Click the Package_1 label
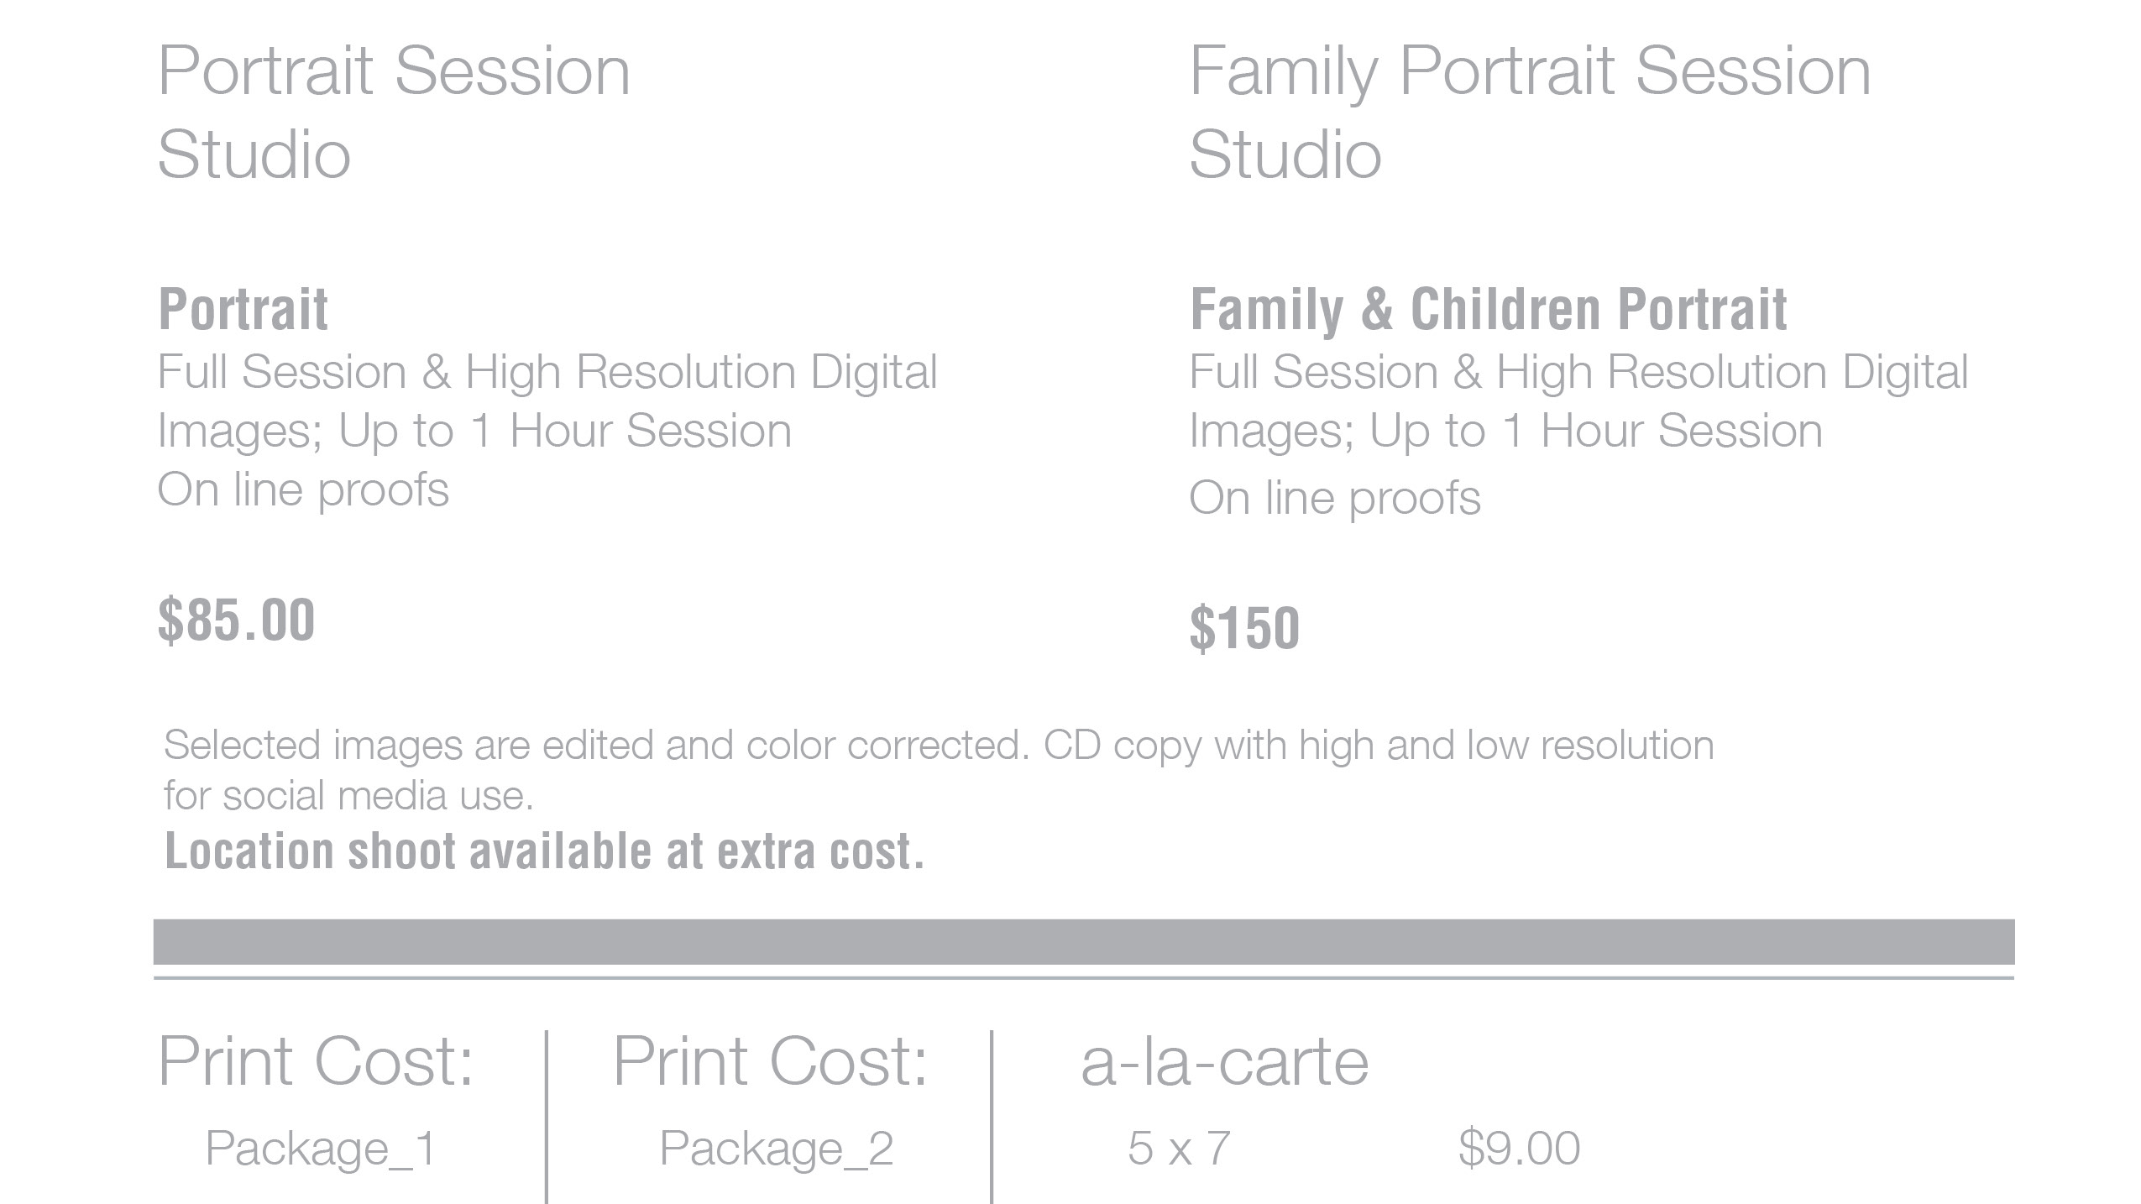Viewport: 2141px width, 1204px height. tap(321, 1148)
